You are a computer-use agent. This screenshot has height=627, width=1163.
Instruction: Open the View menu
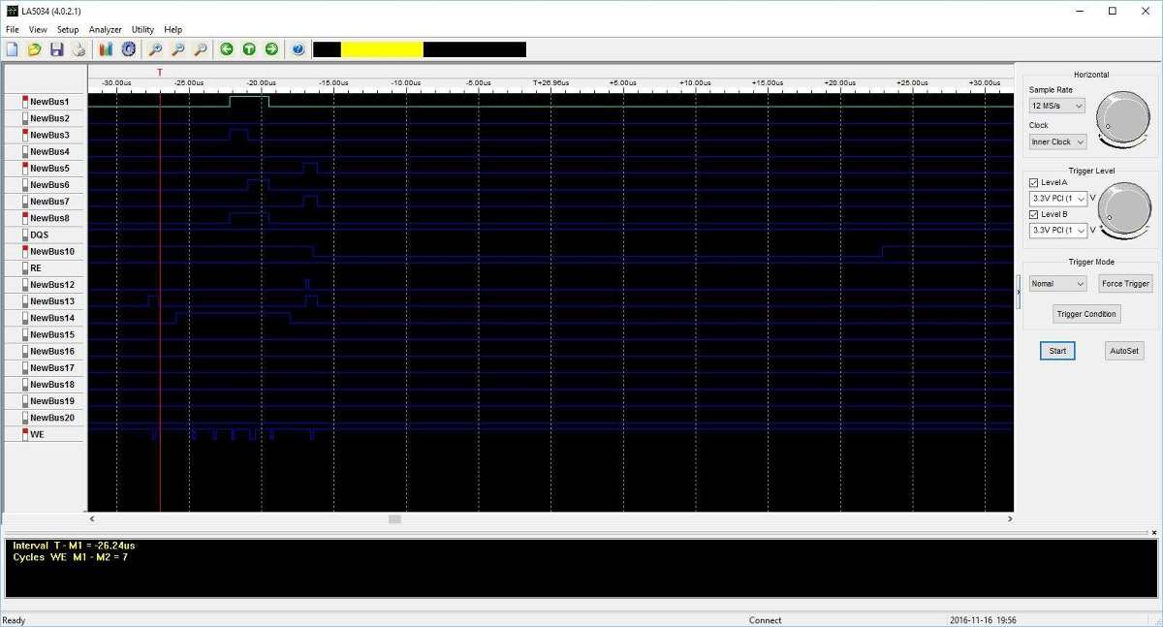coord(38,30)
